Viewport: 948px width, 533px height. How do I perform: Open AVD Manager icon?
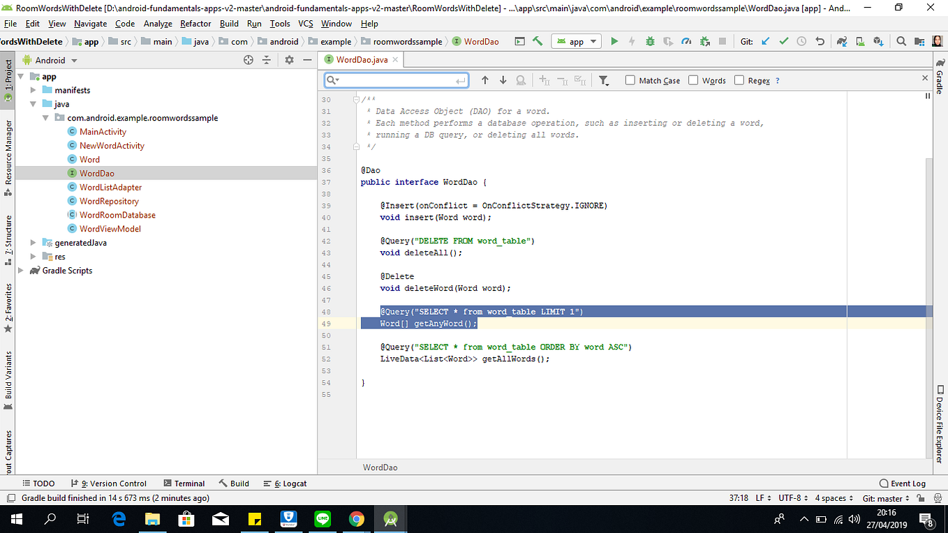(860, 41)
